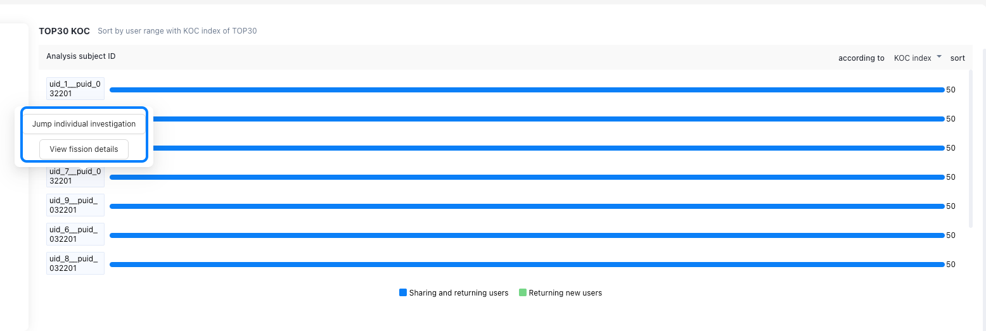Open the KOC index sort dropdown
Viewport: 986px width, 331px height.
(x=918, y=58)
